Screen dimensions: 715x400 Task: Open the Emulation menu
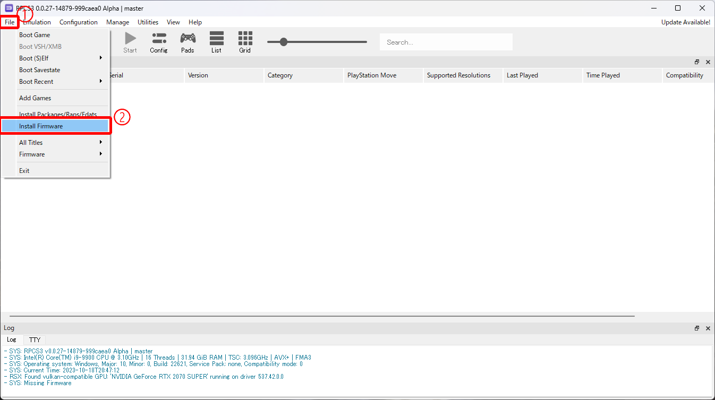pyautogui.click(x=37, y=22)
